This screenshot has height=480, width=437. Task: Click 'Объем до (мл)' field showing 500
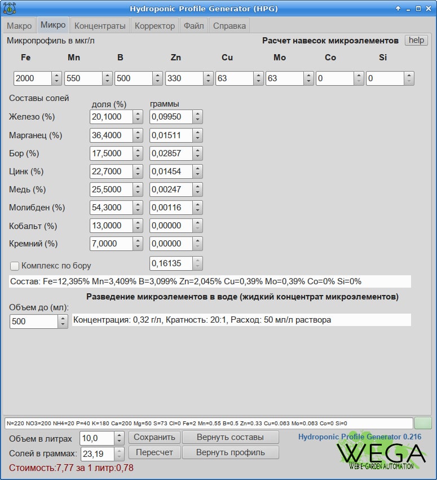[x=34, y=322]
